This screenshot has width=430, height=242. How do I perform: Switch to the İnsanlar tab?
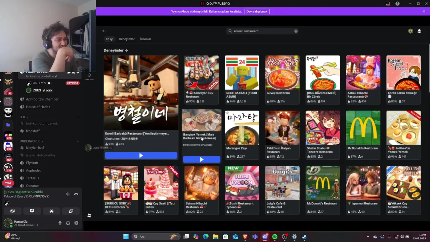tap(145, 39)
